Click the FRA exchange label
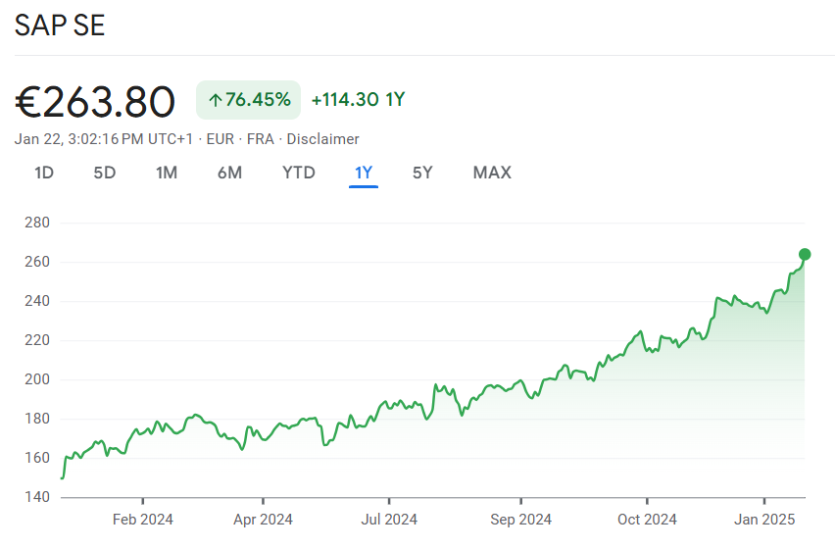Viewport: 835px width, 549px height. pos(261,139)
